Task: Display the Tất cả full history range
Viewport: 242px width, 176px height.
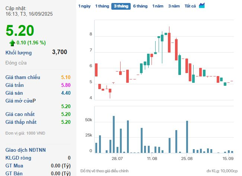Action: pos(190,6)
